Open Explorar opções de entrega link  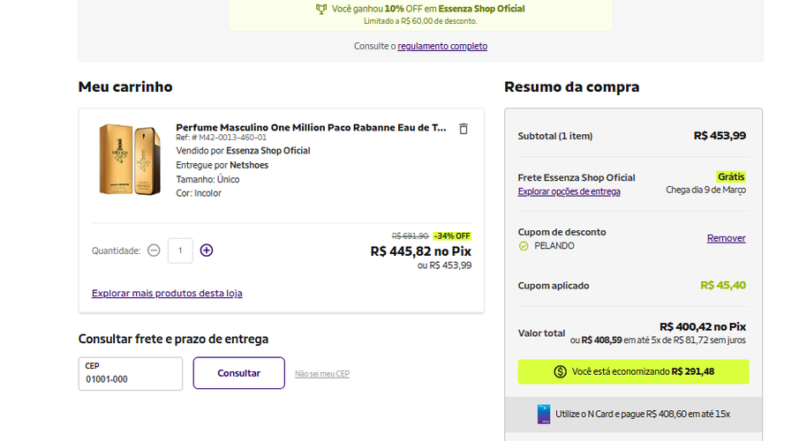pos(569,191)
